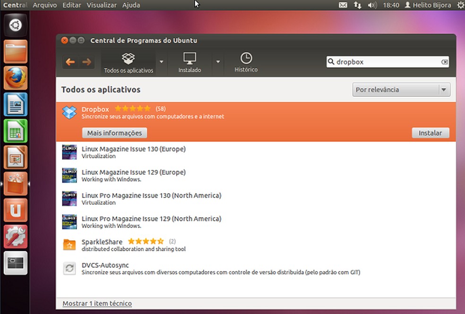Open the Workspace Switcher launcher icon
The height and width of the screenshot is (314, 465).
[x=16, y=263]
